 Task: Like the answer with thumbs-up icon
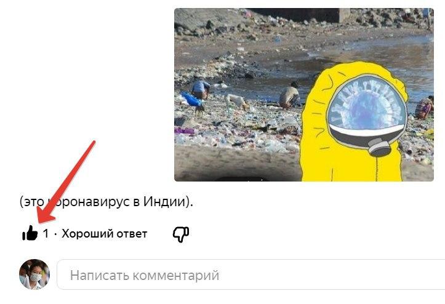pos(30,233)
